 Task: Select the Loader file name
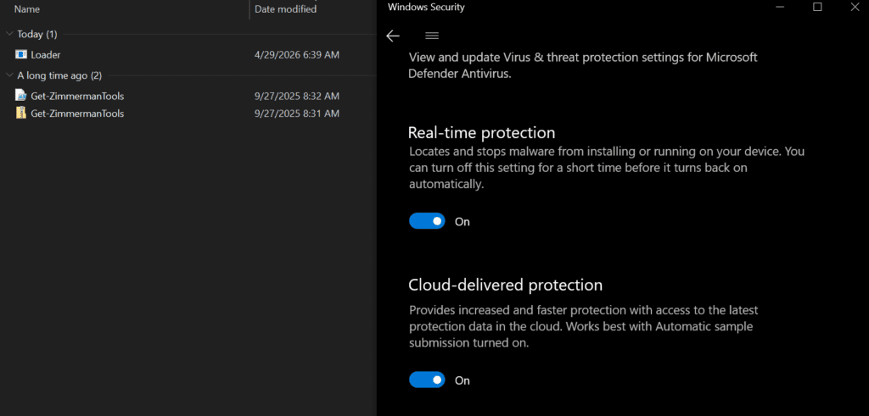(x=46, y=55)
